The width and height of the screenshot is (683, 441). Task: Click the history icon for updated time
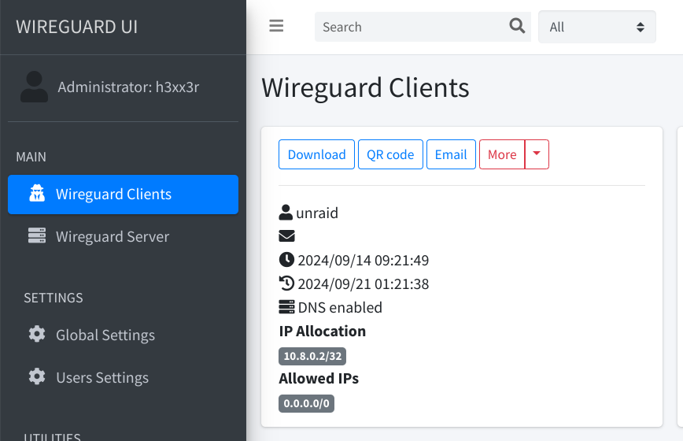(286, 283)
